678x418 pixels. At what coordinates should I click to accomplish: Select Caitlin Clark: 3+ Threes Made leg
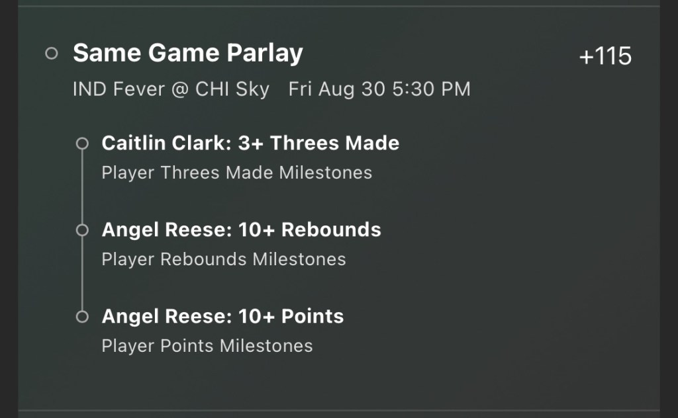coord(250,143)
